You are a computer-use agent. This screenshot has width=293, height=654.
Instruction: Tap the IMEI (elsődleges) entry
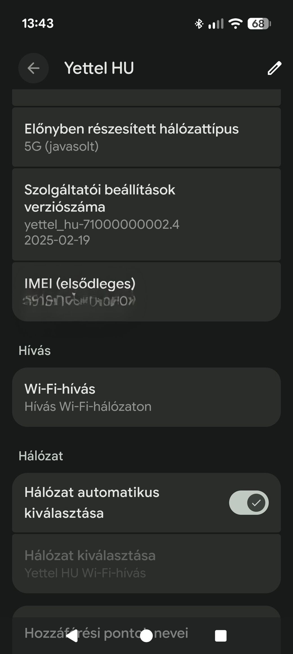146,291
